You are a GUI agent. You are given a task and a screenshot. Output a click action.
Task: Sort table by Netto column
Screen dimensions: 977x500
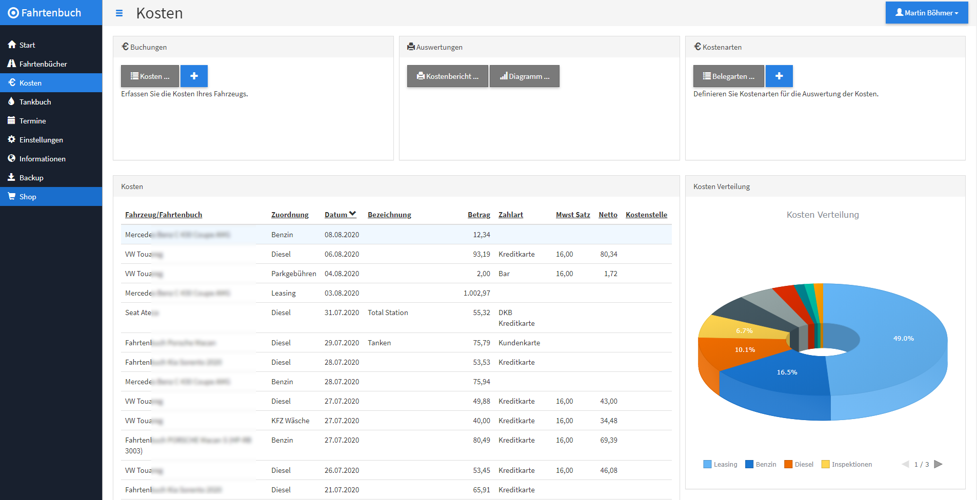click(608, 215)
